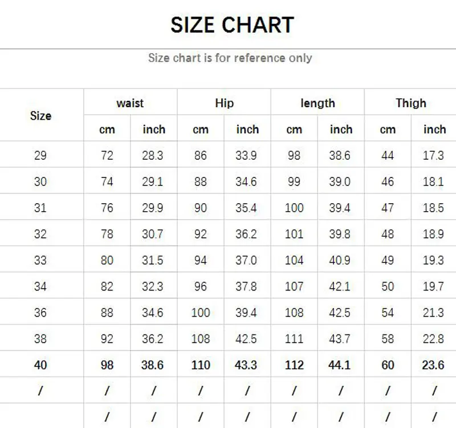Select the hip cm value 96
The width and height of the screenshot is (456, 428).
[201, 286]
